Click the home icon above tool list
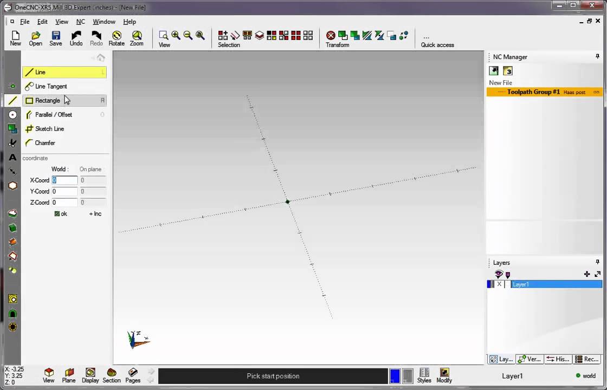 click(x=101, y=57)
